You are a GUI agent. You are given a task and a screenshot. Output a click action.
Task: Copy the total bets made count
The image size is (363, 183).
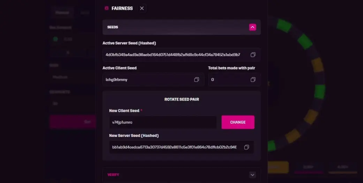tap(253, 80)
